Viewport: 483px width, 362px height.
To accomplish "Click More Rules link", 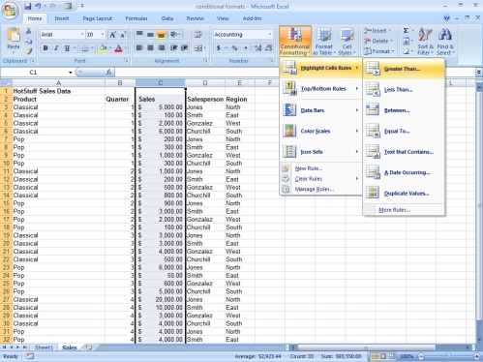I will 394,210.
